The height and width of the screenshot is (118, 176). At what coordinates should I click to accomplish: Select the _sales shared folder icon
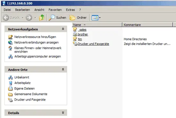pos(75,30)
